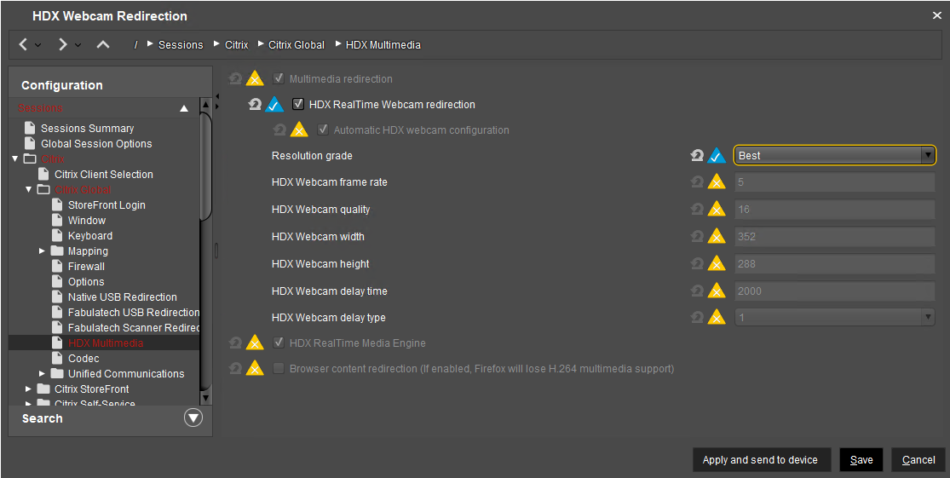This screenshot has width=950, height=478.
Task: Open back history dropdown chevron
Action: click(x=38, y=45)
